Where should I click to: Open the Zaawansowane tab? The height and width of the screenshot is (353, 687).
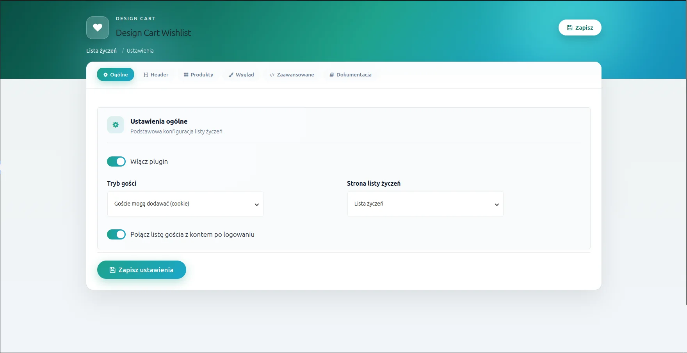click(x=292, y=75)
